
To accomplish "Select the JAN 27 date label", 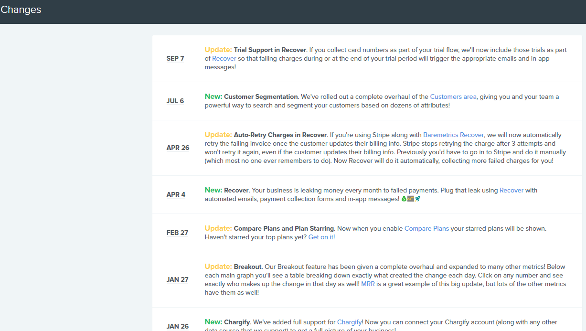I will 177,279.
